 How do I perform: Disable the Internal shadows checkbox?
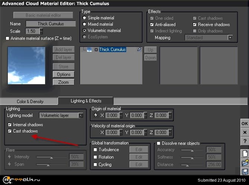click(x=10, y=125)
